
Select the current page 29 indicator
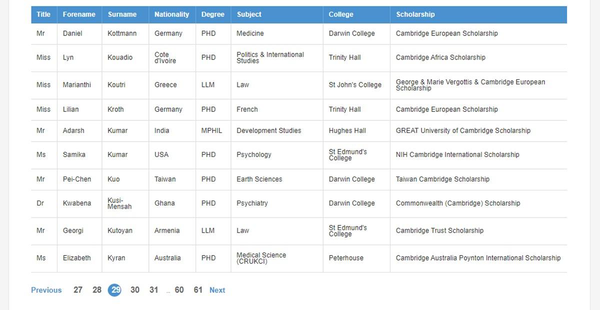pos(115,290)
